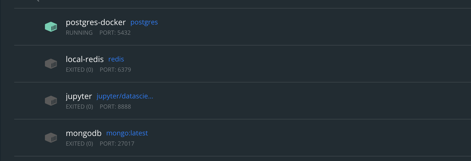Select the local-redis container name
This screenshot has height=161, width=471.
85,59
